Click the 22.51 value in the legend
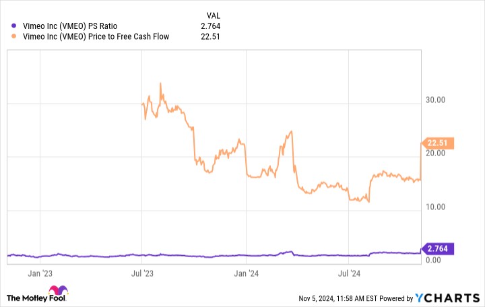Screen dimensions: 485x307 coord(212,36)
